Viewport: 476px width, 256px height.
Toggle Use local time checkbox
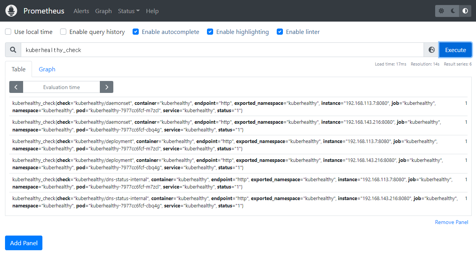click(x=8, y=32)
